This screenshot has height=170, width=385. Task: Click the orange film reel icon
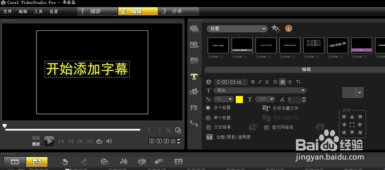point(289,29)
